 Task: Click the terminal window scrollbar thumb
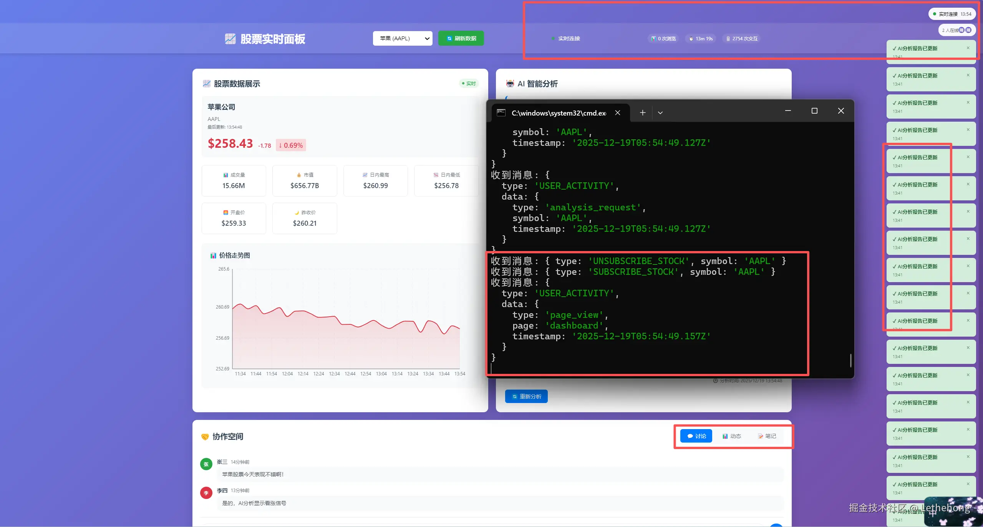pyautogui.click(x=850, y=360)
